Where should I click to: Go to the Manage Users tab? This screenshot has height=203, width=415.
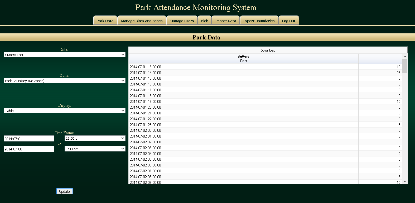click(x=182, y=21)
